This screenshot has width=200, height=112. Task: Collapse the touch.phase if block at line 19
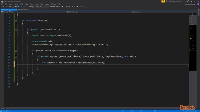[16, 51]
